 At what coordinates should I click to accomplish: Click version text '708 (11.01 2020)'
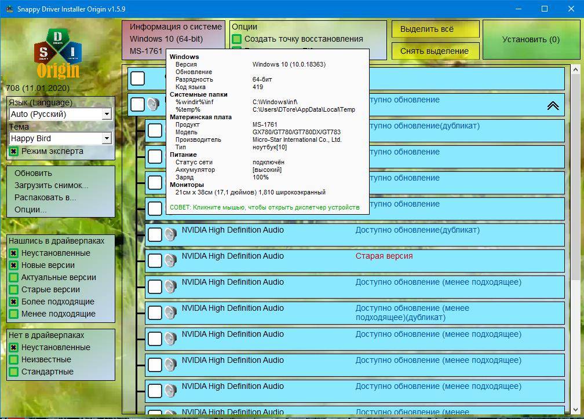pos(38,88)
